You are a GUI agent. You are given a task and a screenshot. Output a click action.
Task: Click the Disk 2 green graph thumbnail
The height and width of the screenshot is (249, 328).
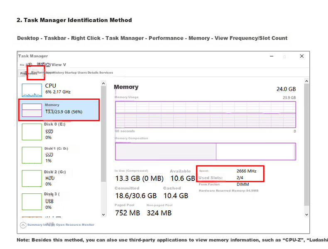(x=32, y=178)
